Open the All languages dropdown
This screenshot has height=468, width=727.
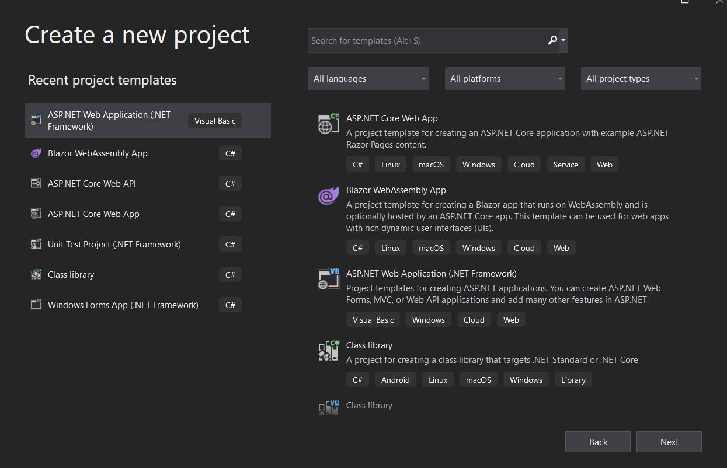click(368, 79)
